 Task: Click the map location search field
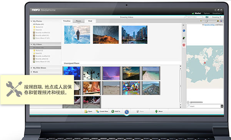[204, 106]
